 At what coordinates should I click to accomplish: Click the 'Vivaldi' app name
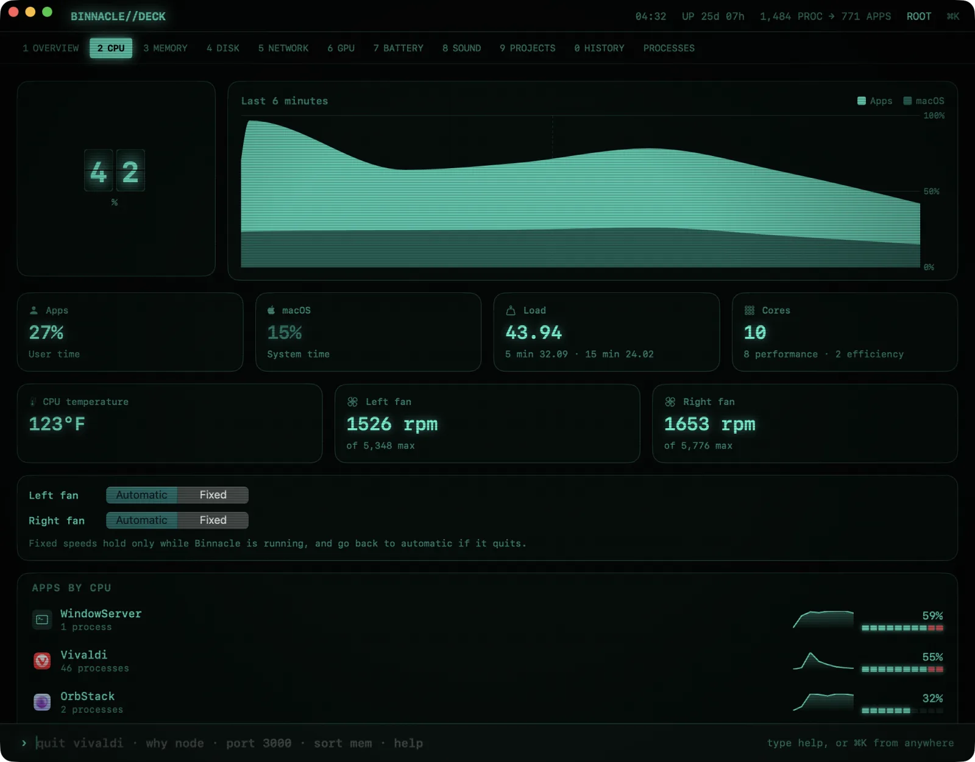click(x=83, y=655)
